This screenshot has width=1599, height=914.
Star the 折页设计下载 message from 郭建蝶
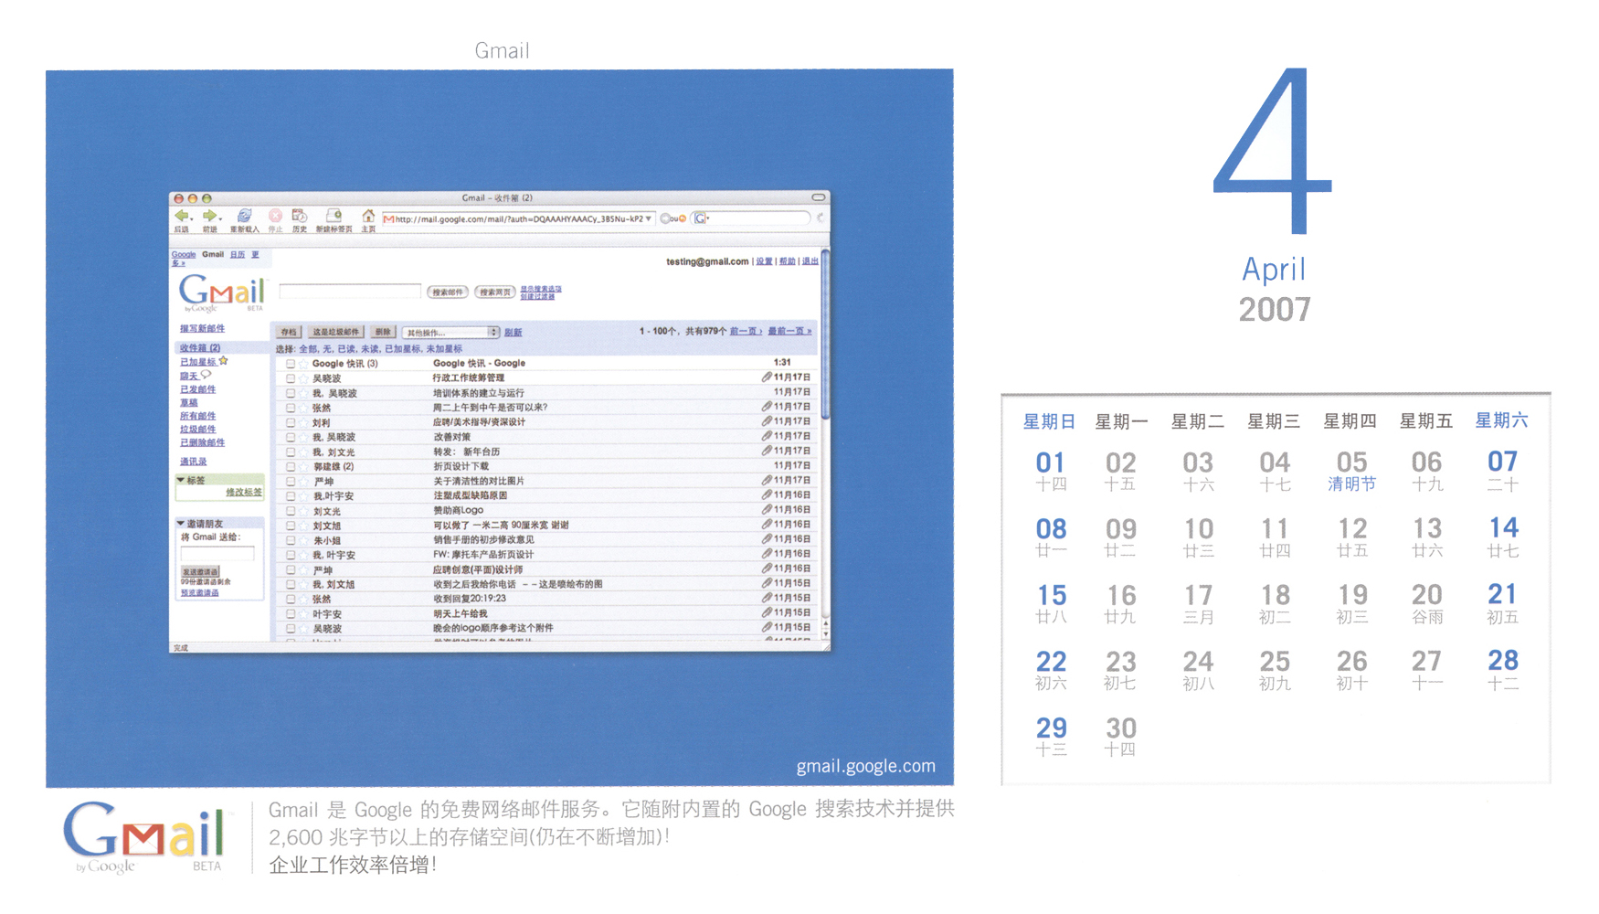(303, 466)
